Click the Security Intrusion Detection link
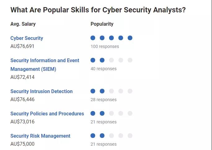212x150 pixels. pyautogui.click(x=42, y=92)
